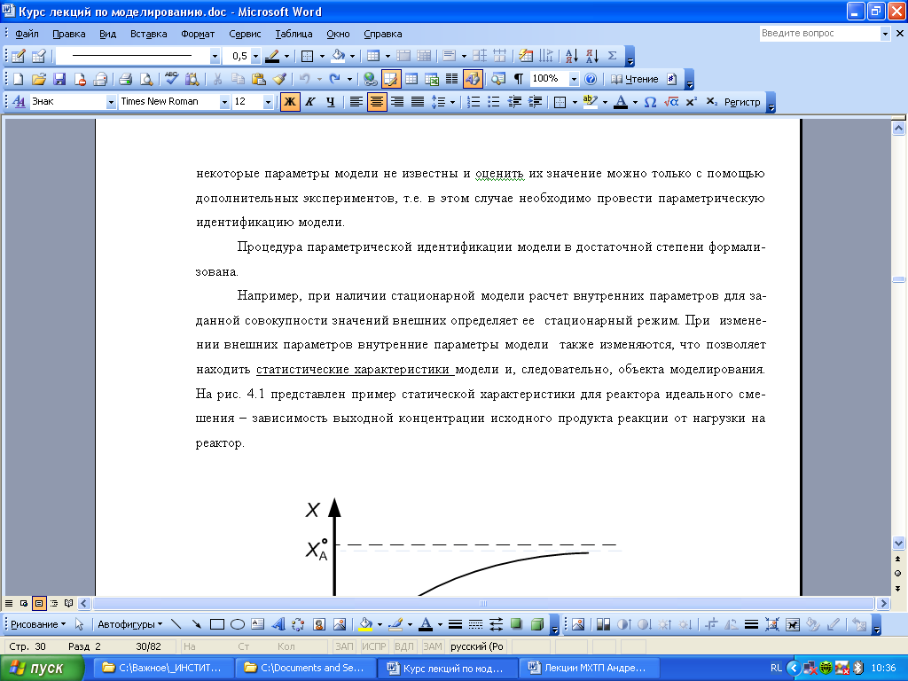Save the document with the floppy disk icon
This screenshot has height=681, width=908.
pos(59,79)
